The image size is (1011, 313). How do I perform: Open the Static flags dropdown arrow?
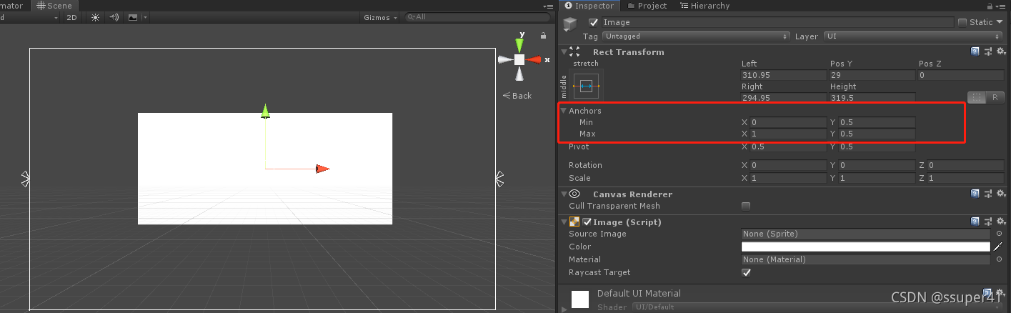[x=1000, y=22]
